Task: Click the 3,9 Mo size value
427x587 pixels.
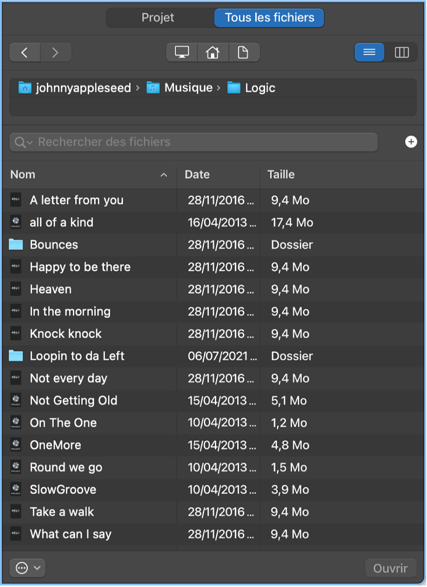Action: (x=290, y=489)
